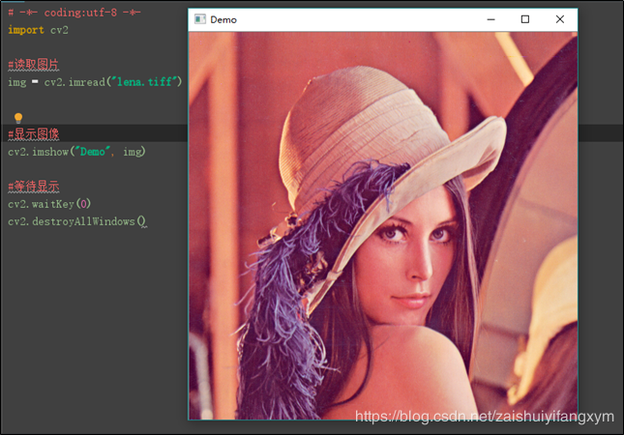Image resolution: width=624 pixels, height=435 pixels.
Task: Click the cv2.imshow("Demo", img) line
Action: (x=76, y=152)
